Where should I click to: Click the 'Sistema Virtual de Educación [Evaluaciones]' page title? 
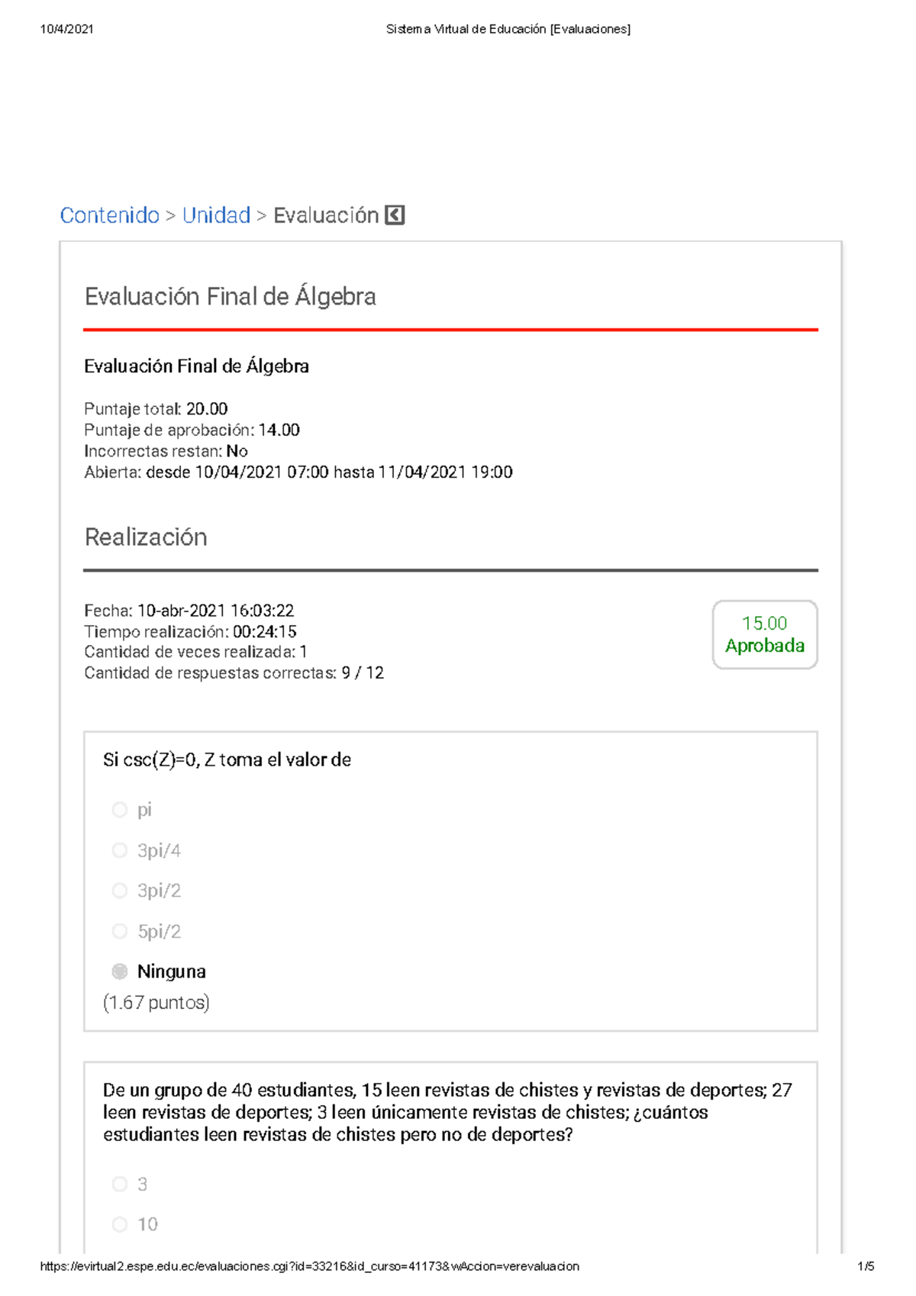[508, 29]
